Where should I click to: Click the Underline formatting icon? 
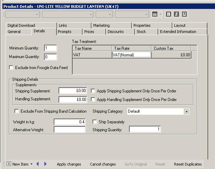[184, 14]
